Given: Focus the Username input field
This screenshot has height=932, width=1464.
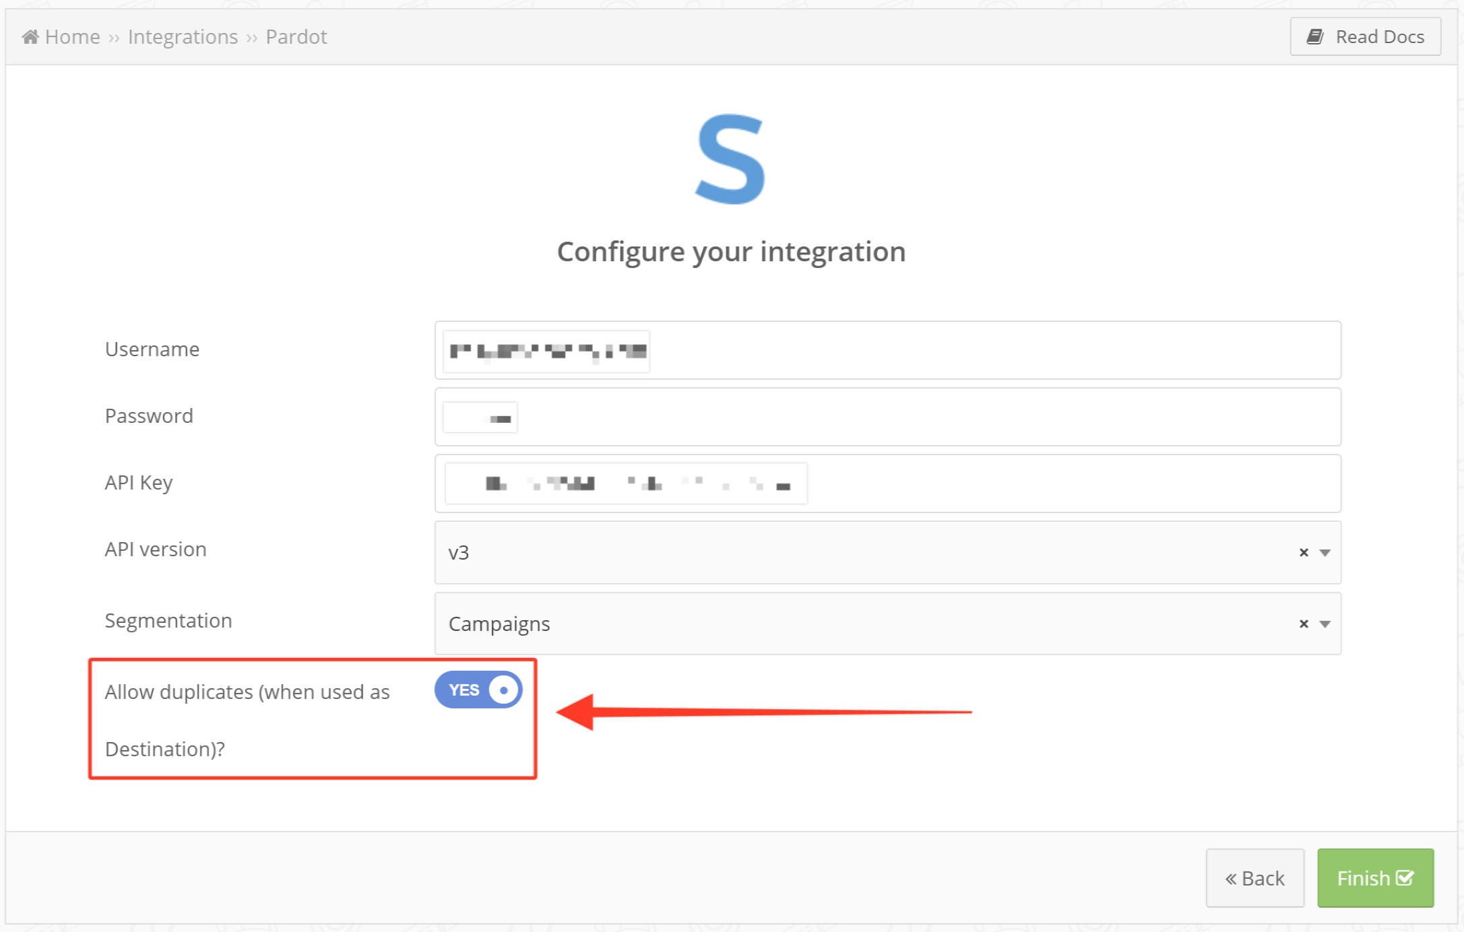Looking at the screenshot, I should (x=888, y=350).
